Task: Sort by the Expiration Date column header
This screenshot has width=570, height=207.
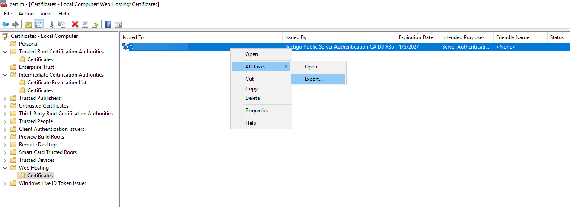Action: [417, 37]
